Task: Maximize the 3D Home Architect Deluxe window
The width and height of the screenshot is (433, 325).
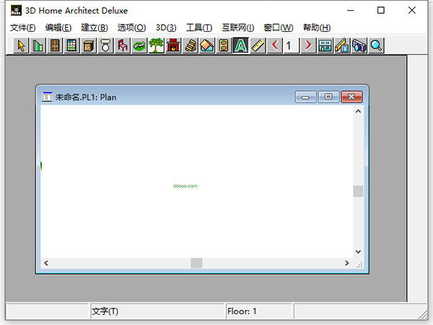Action: (381, 11)
